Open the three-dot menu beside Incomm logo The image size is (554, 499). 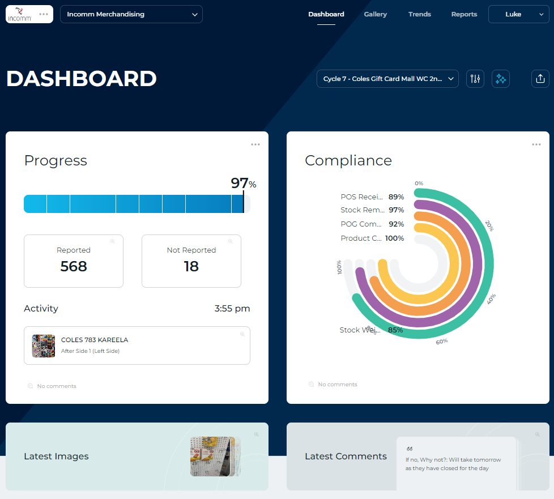[x=44, y=14]
